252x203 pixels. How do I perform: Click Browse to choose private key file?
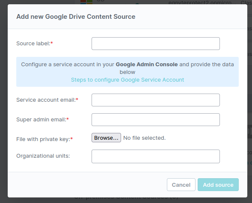(106, 138)
